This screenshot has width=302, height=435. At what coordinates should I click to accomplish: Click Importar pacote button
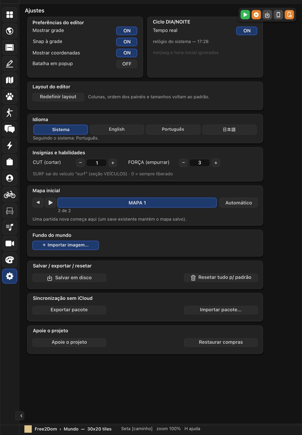[x=221, y=310]
